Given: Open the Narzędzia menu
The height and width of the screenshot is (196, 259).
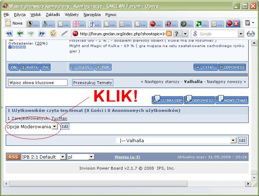Looking at the screenshot, I should tap(92, 15).
